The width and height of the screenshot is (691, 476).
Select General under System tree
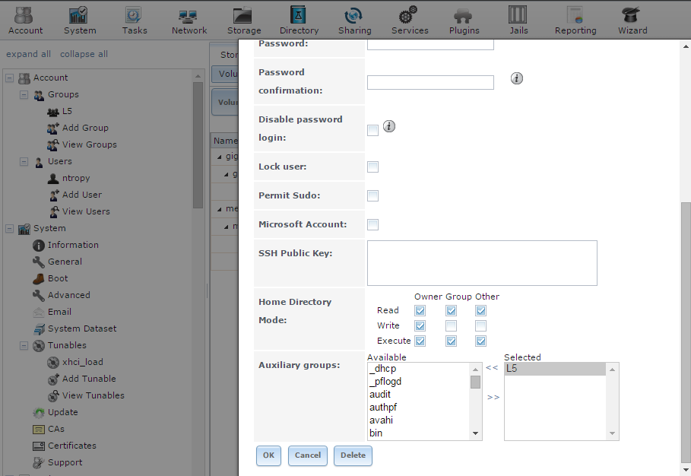tap(65, 262)
